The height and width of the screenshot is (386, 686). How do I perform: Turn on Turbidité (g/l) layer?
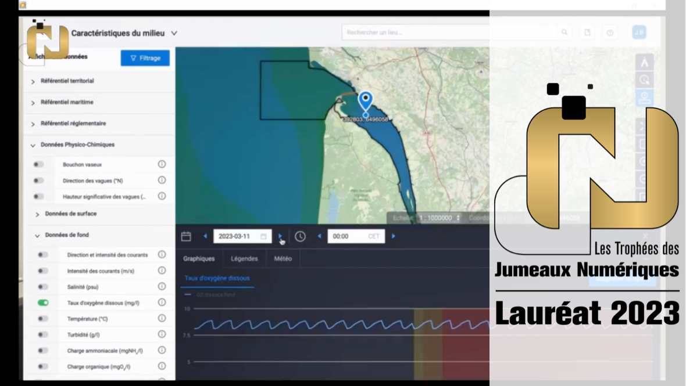(43, 335)
